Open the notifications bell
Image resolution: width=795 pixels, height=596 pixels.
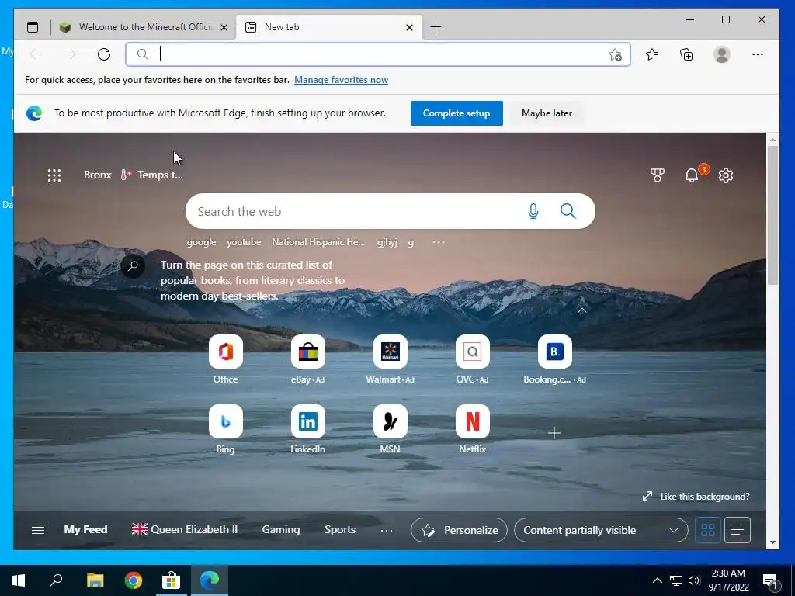point(692,175)
